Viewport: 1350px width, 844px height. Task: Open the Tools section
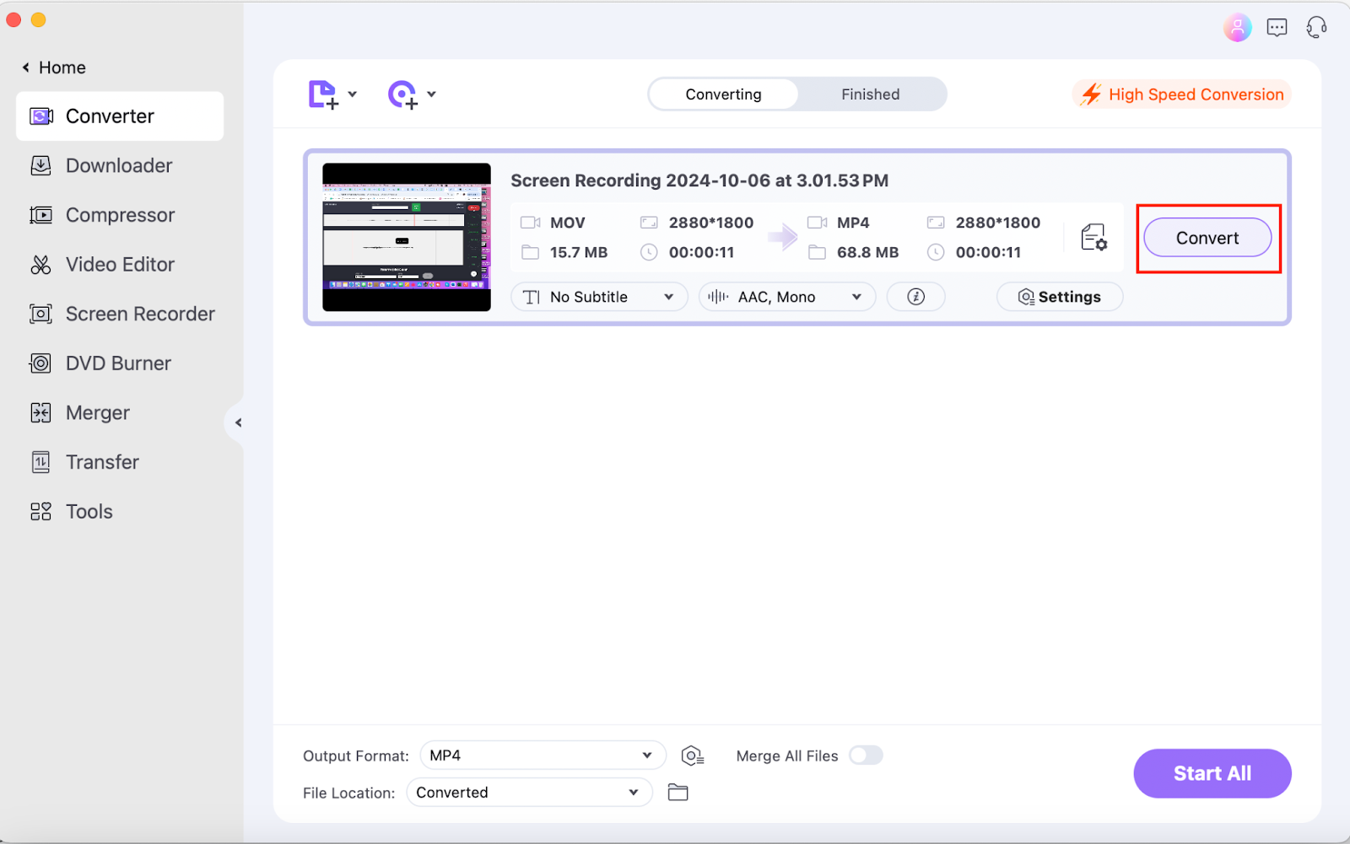click(x=120, y=512)
